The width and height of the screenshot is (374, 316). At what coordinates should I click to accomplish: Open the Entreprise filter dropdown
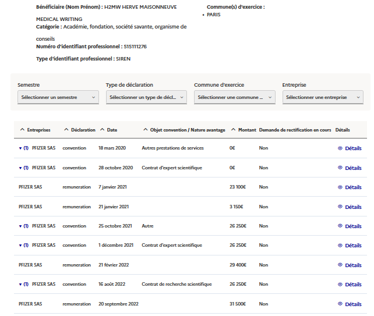click(323, 97)
